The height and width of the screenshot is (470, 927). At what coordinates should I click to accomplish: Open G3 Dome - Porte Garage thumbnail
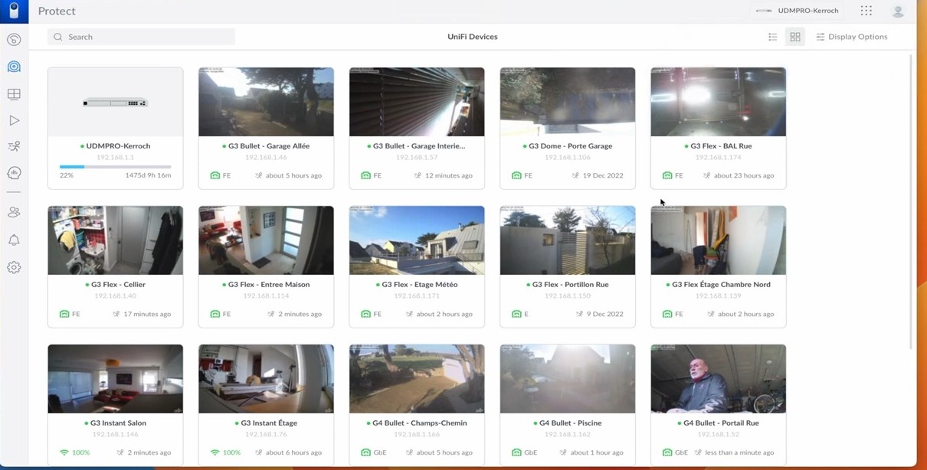point(568,102)
